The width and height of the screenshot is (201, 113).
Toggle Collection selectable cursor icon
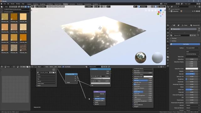point(195,11)
